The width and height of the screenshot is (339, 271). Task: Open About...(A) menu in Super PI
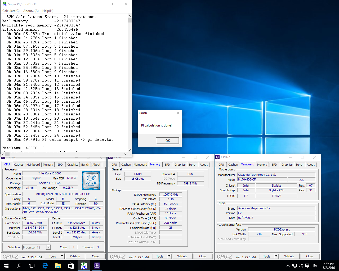point(31,11)
